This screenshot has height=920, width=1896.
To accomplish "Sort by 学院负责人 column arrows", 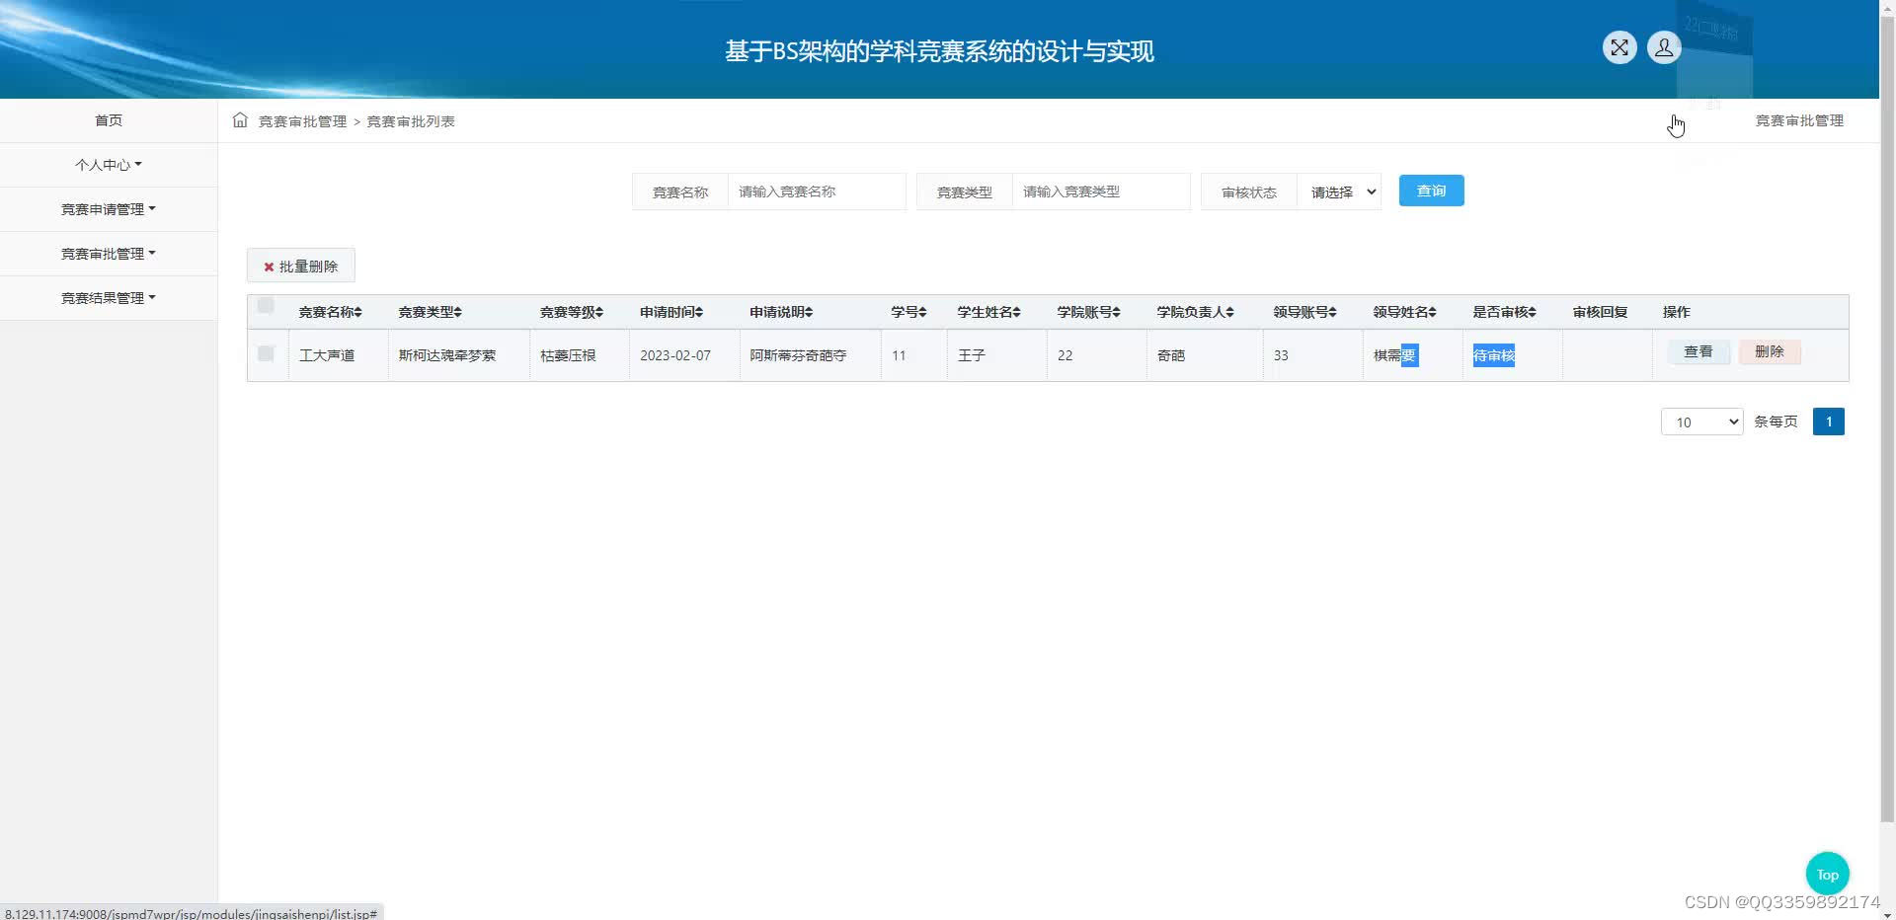I will [1229, 312].
